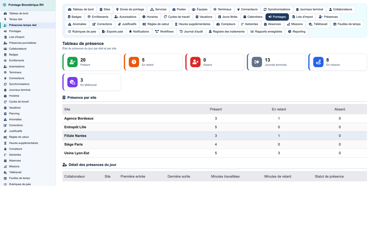The height and width of the screenshot is (234, 374).
Task: Click the Justificatifs paperclip icon in sidebar
Action: (5, 131)
